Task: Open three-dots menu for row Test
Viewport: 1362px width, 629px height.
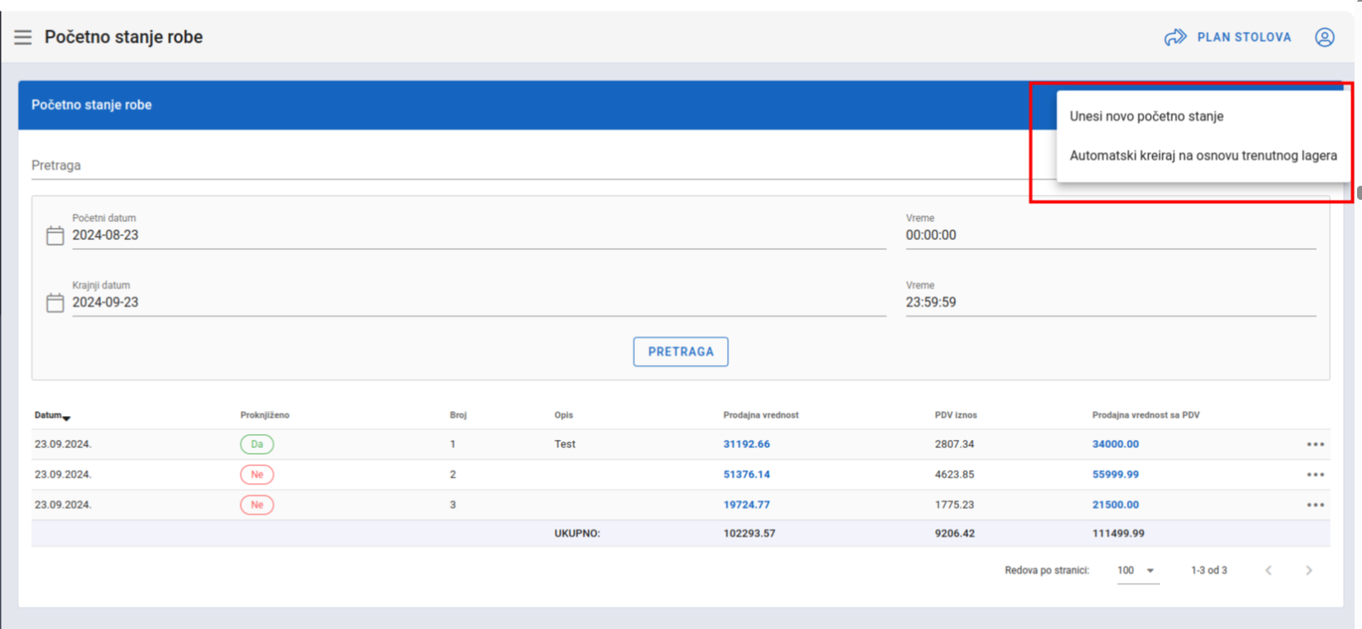Action: pos(1315,444)
